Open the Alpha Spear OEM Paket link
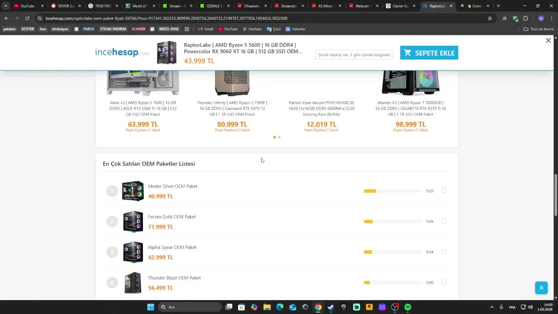The height and width of the screenshot is (314, 558). (x=172, y=247)
